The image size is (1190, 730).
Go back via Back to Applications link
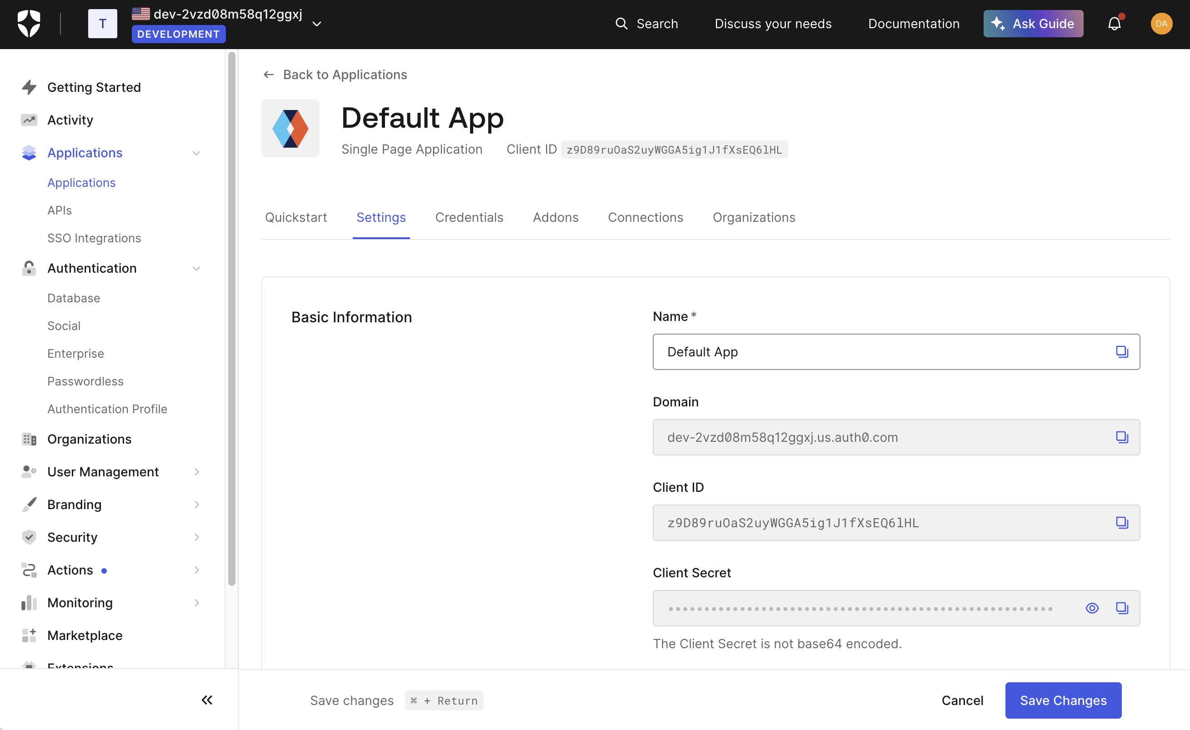pos(345,75)
